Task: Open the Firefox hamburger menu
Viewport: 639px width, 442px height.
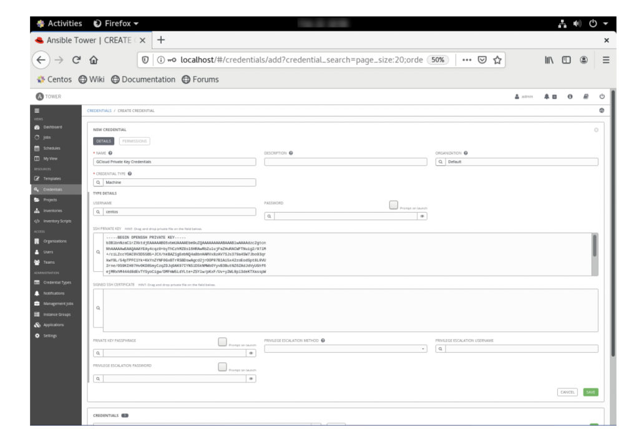Action: click(x=622, y=60)
